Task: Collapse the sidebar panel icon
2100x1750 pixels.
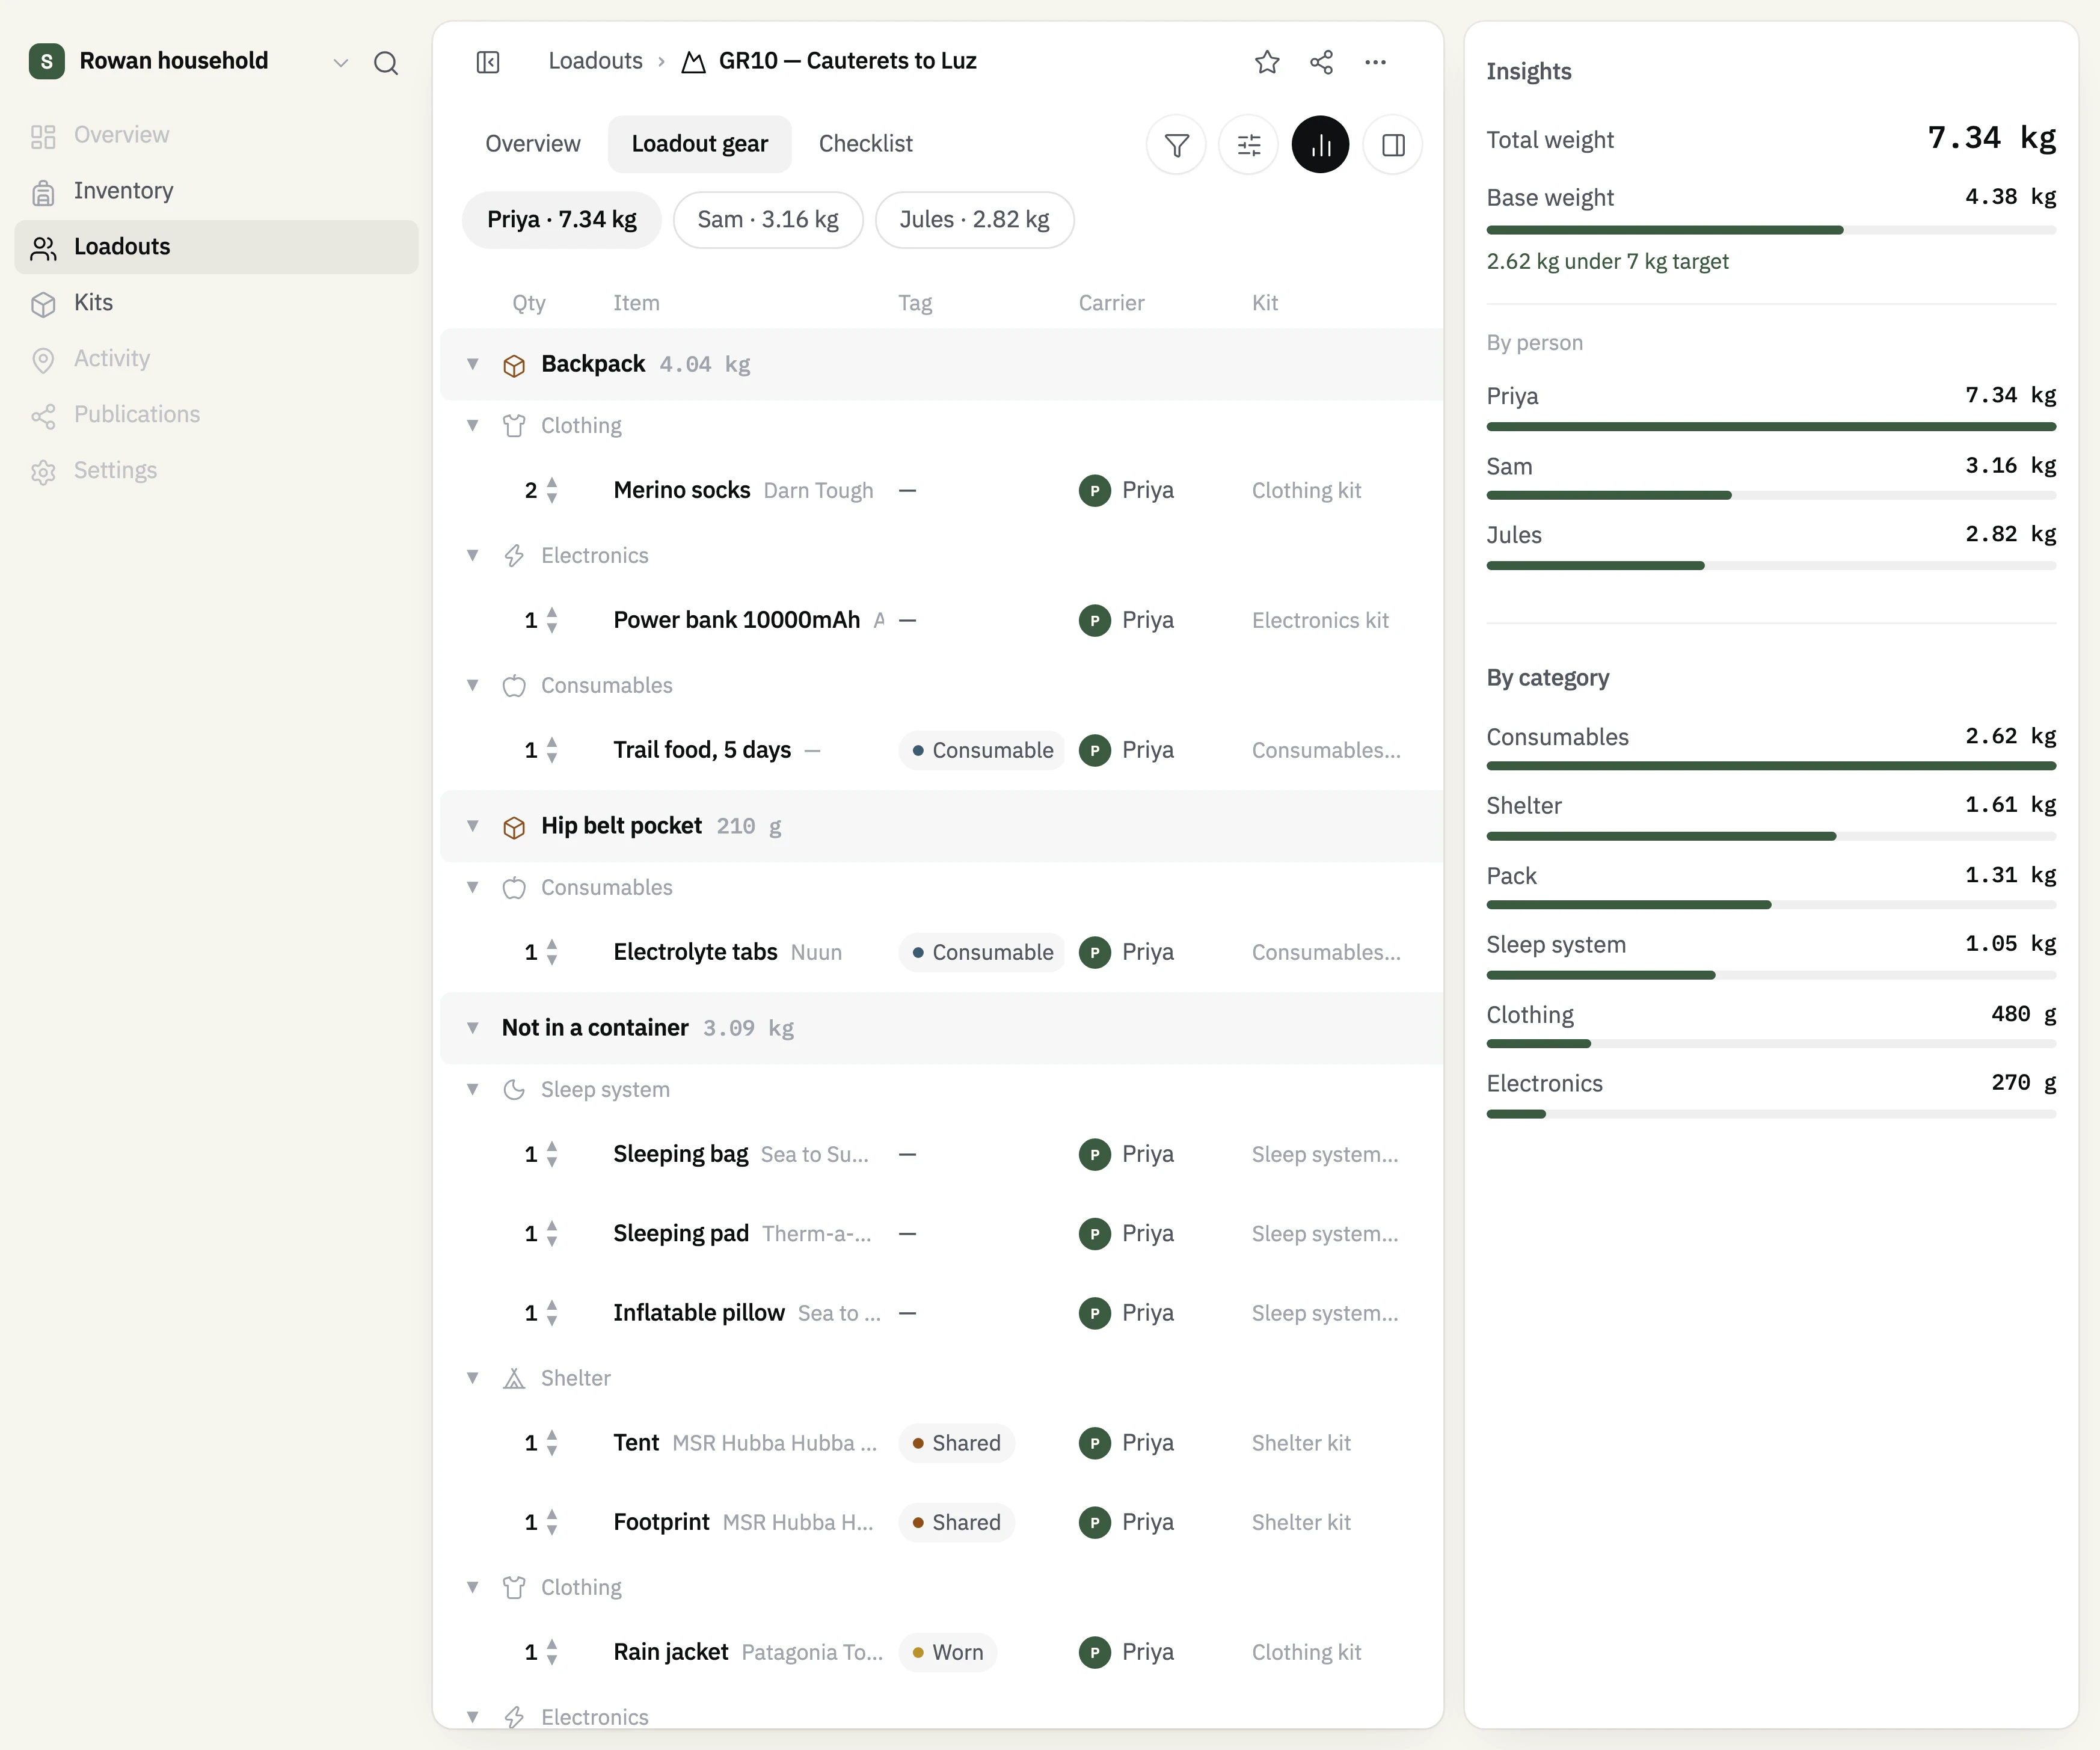Action: pos(488,62)
